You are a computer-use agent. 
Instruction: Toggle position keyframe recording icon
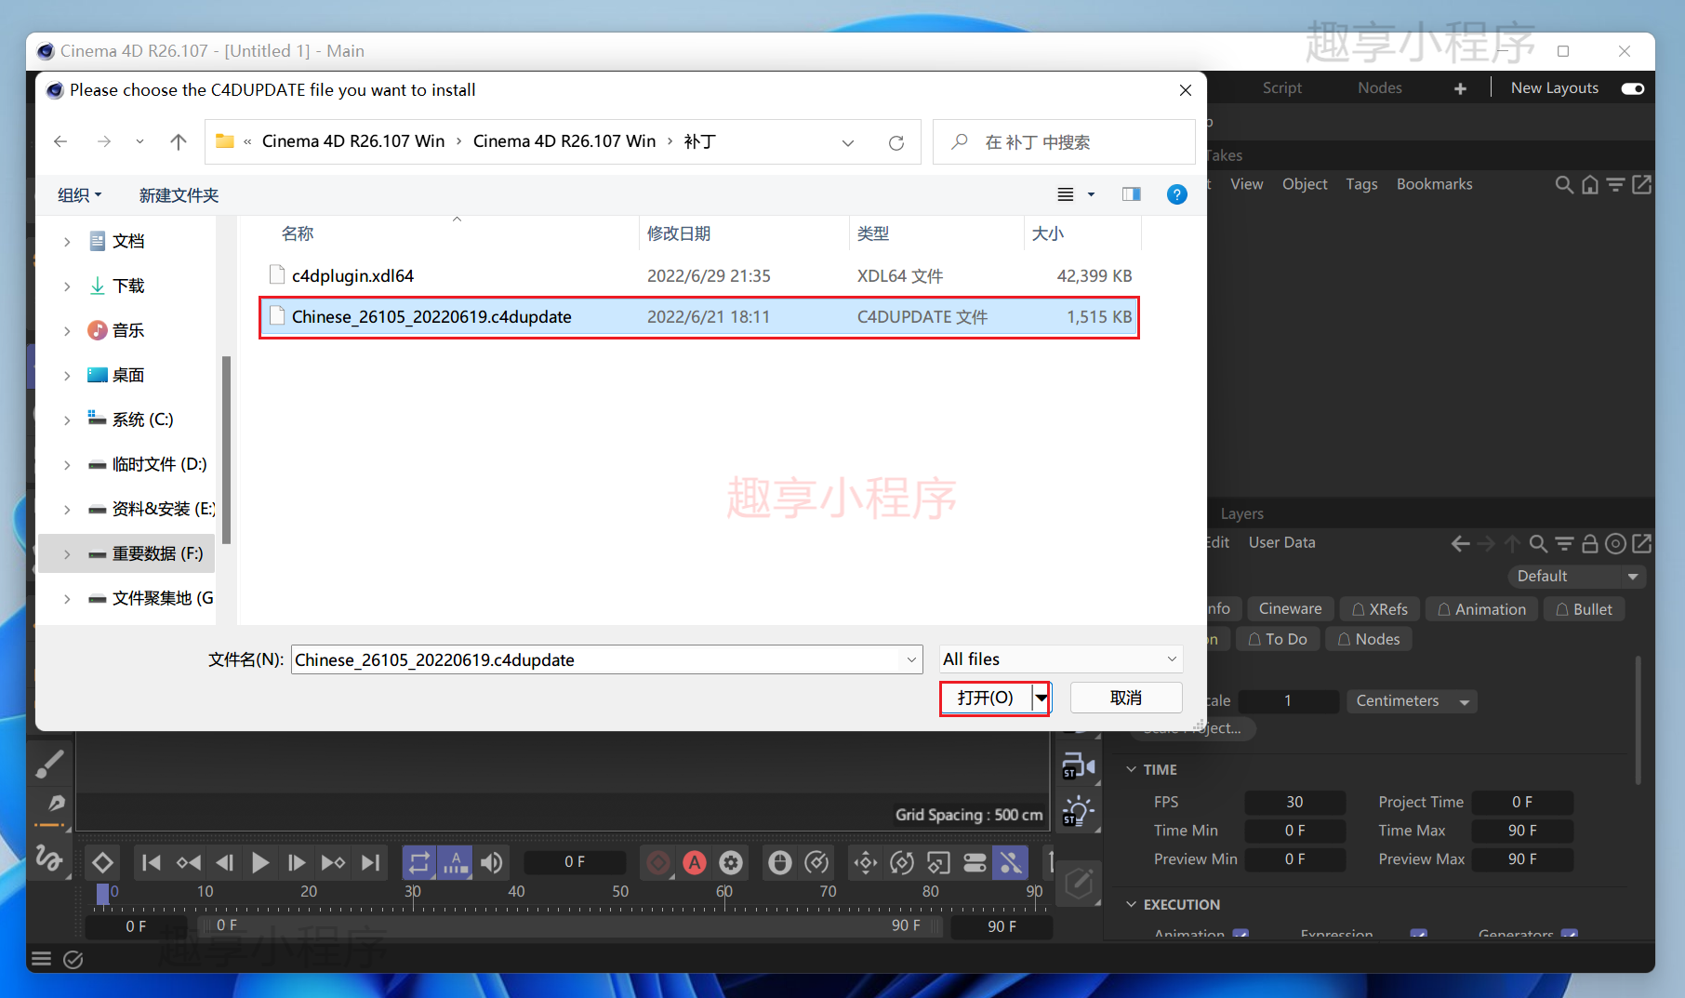(x=866, y=863)
